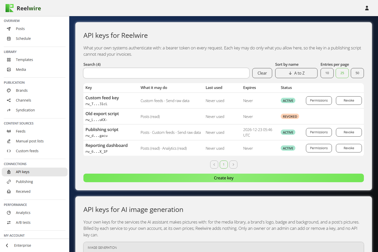Image resolution: width=378 pixels, height=252 pixels.
Task: Click the Received inbox icon
Action: [x=9, y=192]
